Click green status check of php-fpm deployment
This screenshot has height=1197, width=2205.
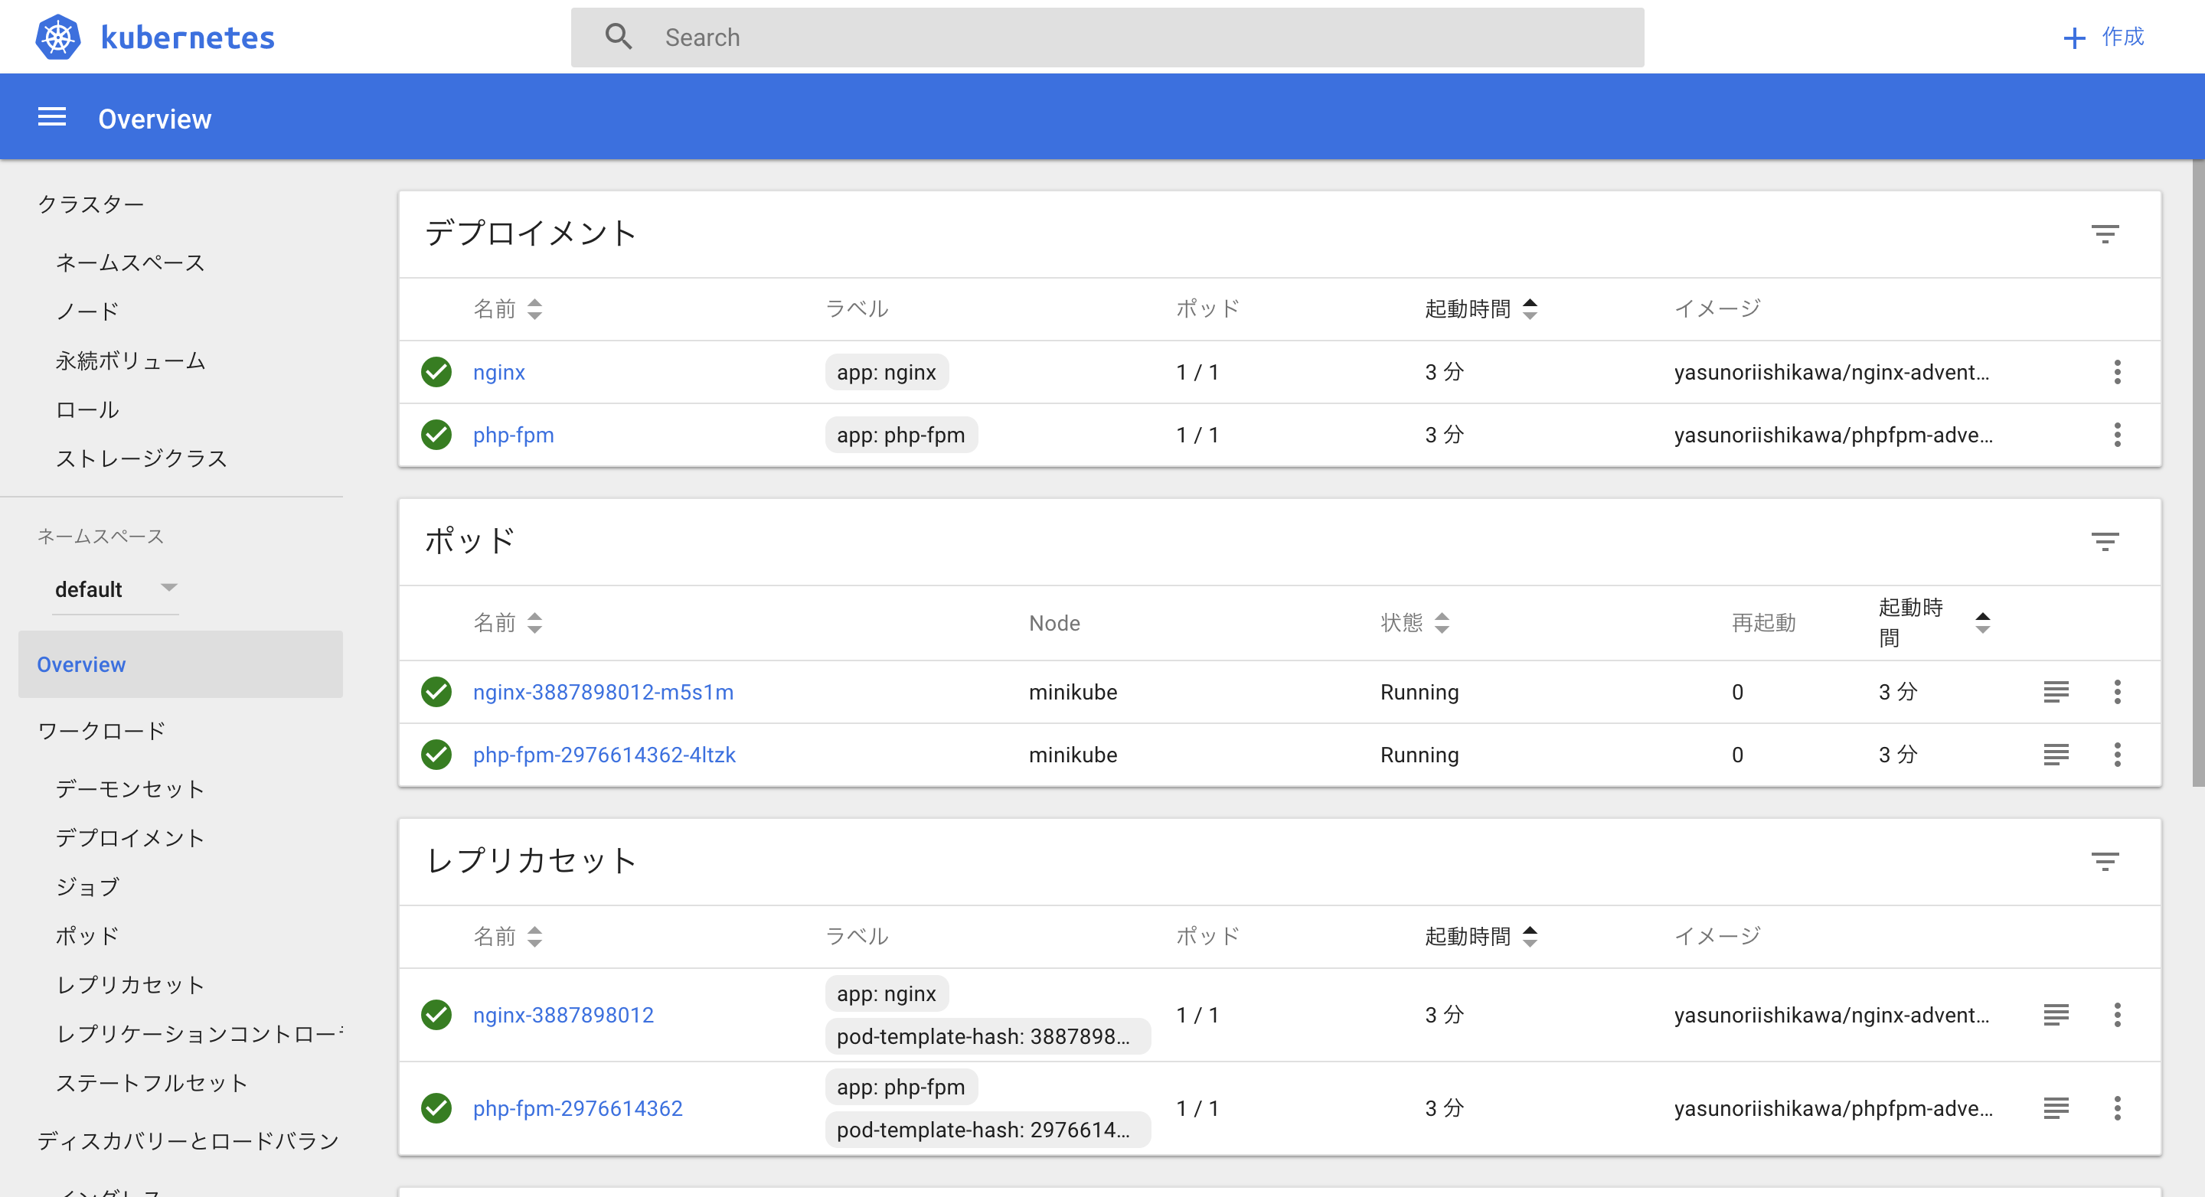pos(436,435)
